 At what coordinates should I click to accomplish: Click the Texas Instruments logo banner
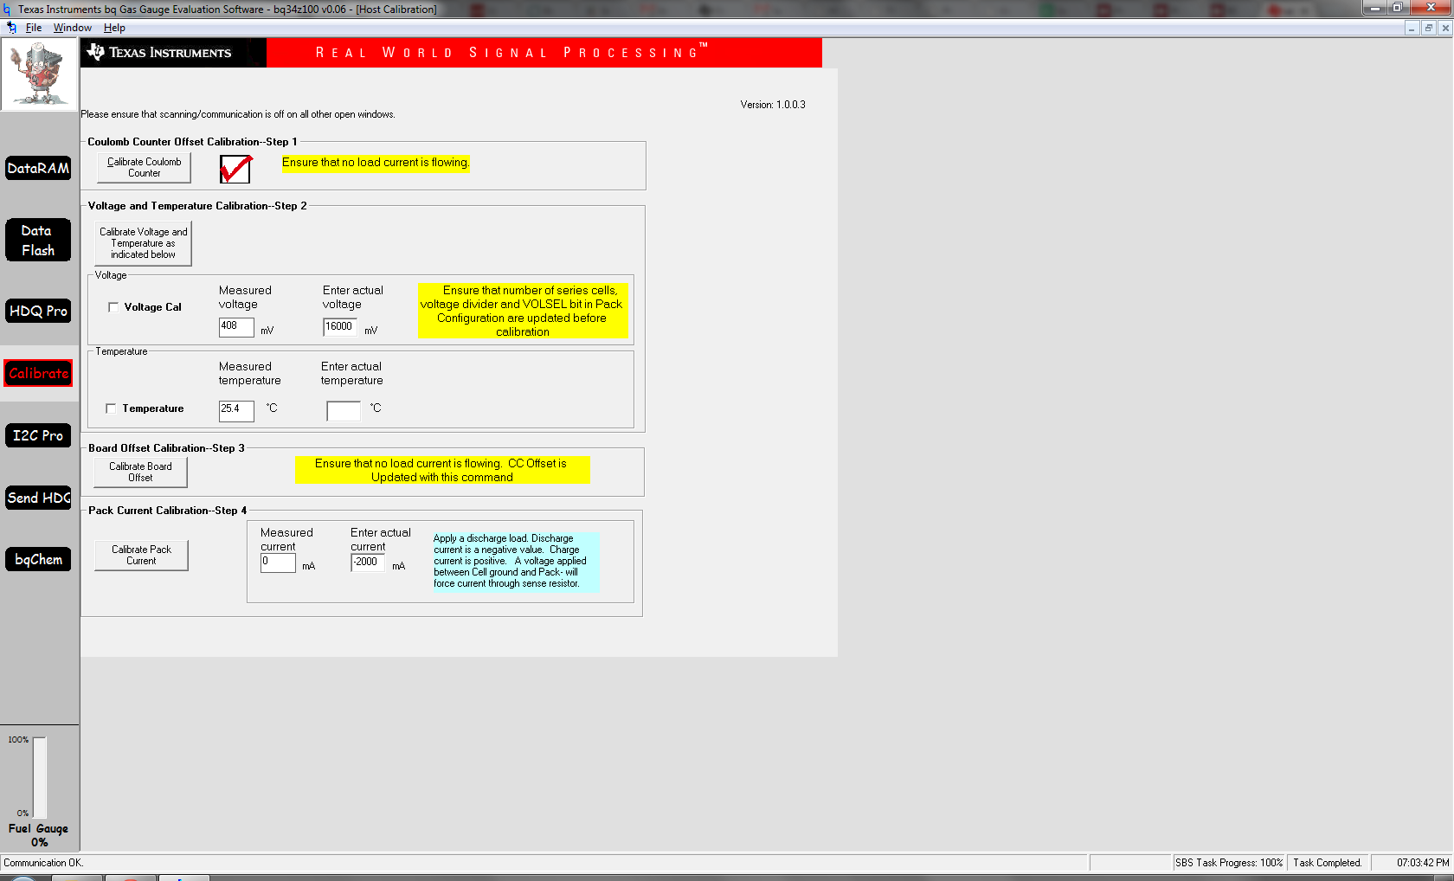(173, 52)
